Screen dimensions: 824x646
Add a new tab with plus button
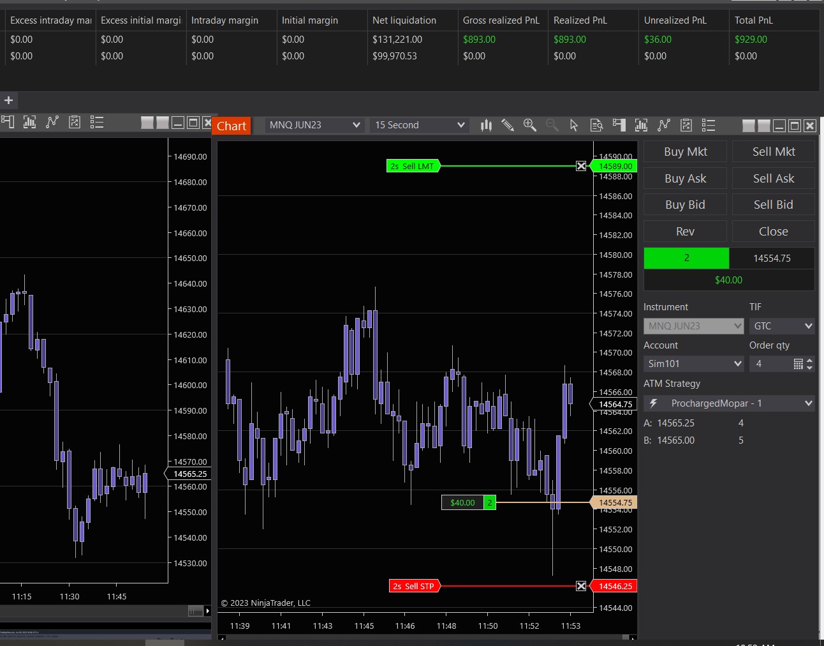9,100
